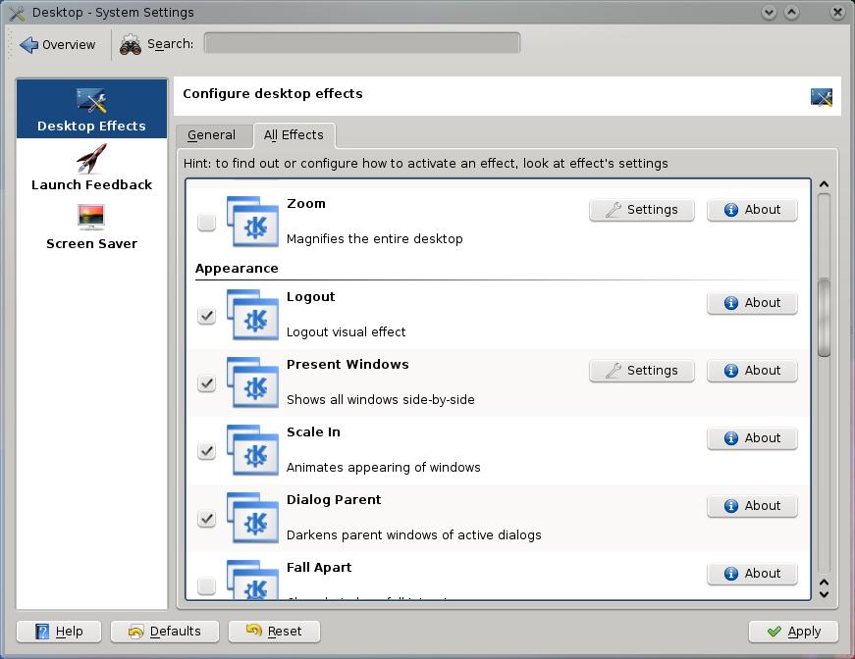
Task: Enable the Zoom effect checkbox
Action: click(x=206, y=223)
